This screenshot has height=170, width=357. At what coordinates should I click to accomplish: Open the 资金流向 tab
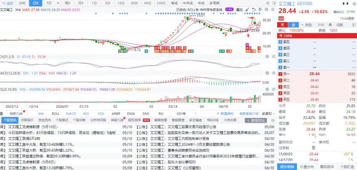(45, 120)
